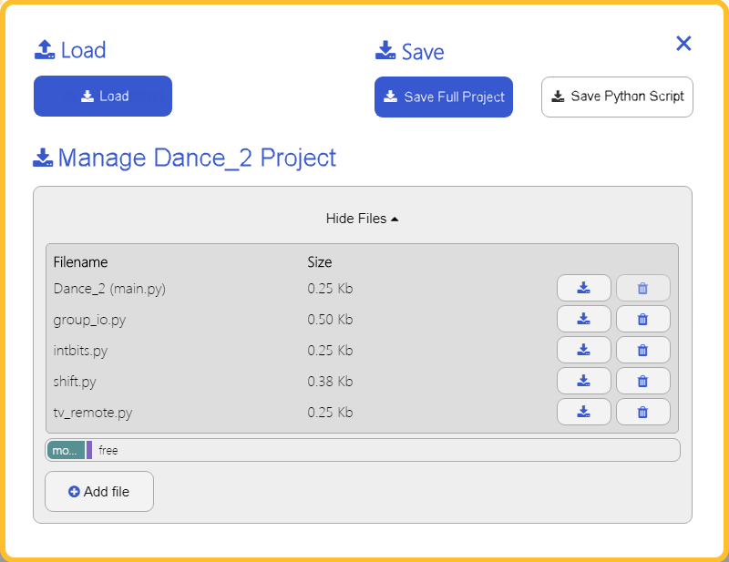This screenshot has width=729, height=562.
Task: Click Save Full Project
Action: (444, 97)
